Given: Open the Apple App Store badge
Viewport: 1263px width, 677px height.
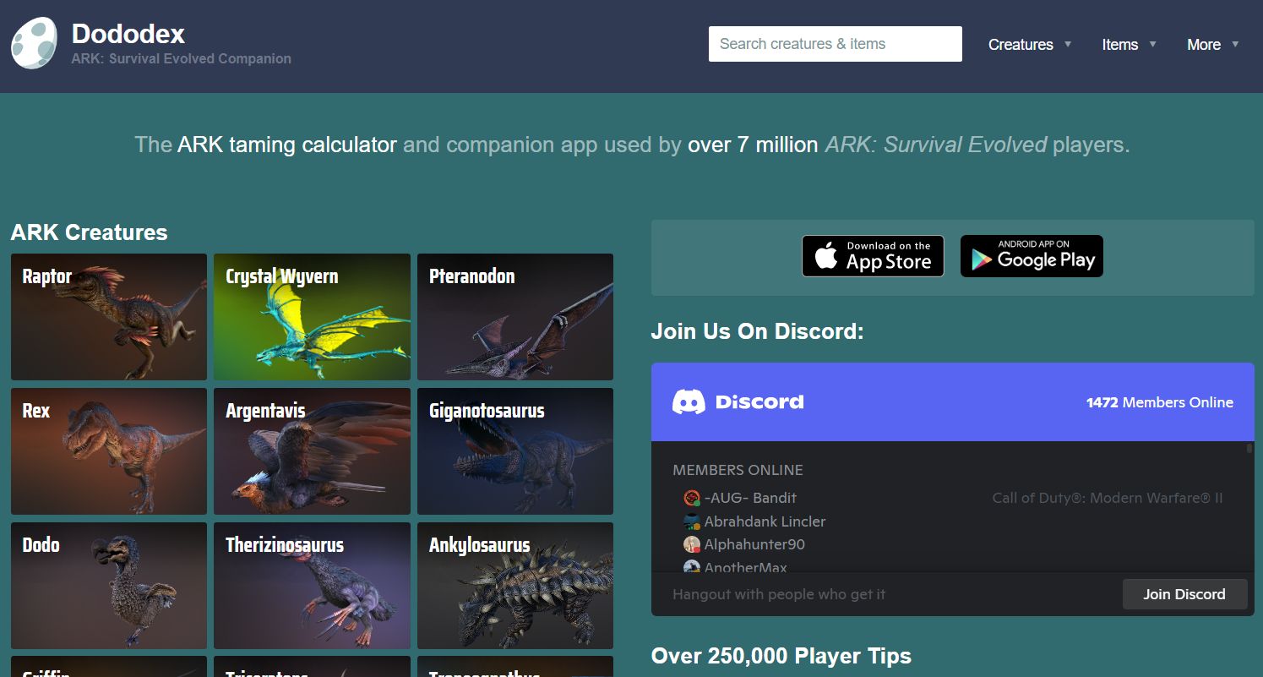Looking at the screenshot, I should tap(873, 256).
